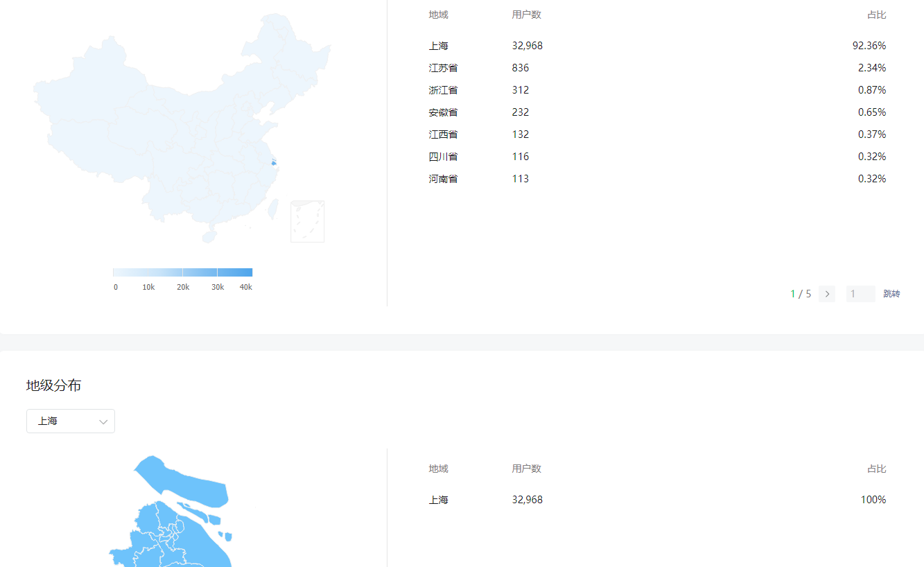Click the China map Shanghai highlight
This screenshot has width=924, height=567.
[x=274, y=164]
